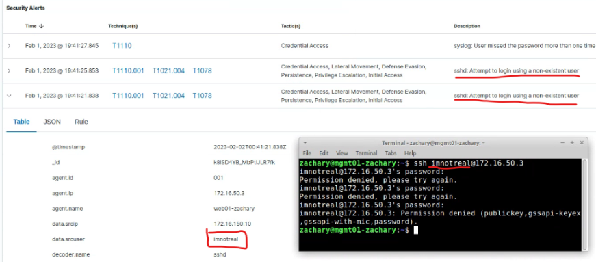Sort alerts by Time column arrow
The height and width of the screenshot is (262, 596).
pos(41,26)
